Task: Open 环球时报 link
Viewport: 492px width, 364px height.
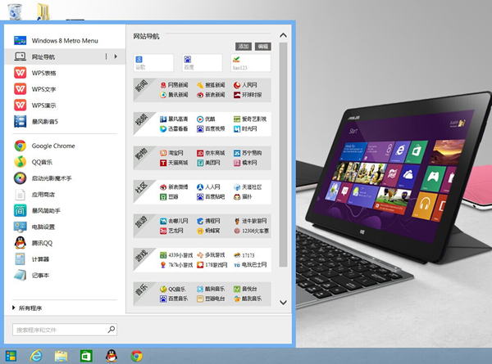Action: click(x=248, y=95)
